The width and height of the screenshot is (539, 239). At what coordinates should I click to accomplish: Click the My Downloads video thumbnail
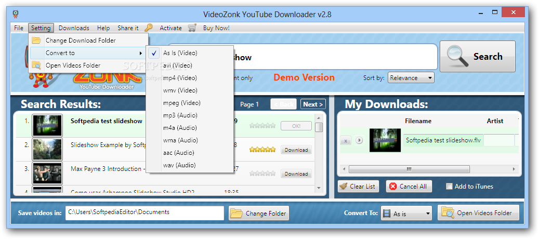[x=385, y=140]
